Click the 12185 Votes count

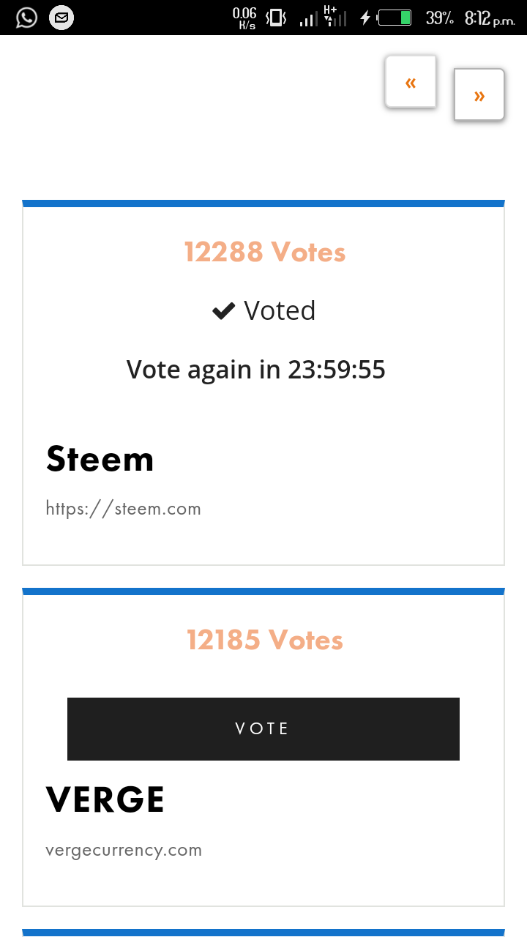264,641
